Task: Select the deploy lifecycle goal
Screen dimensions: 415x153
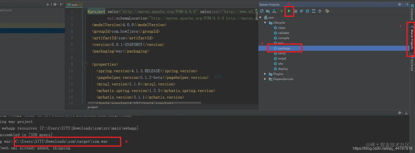Action: pos(283,69)
